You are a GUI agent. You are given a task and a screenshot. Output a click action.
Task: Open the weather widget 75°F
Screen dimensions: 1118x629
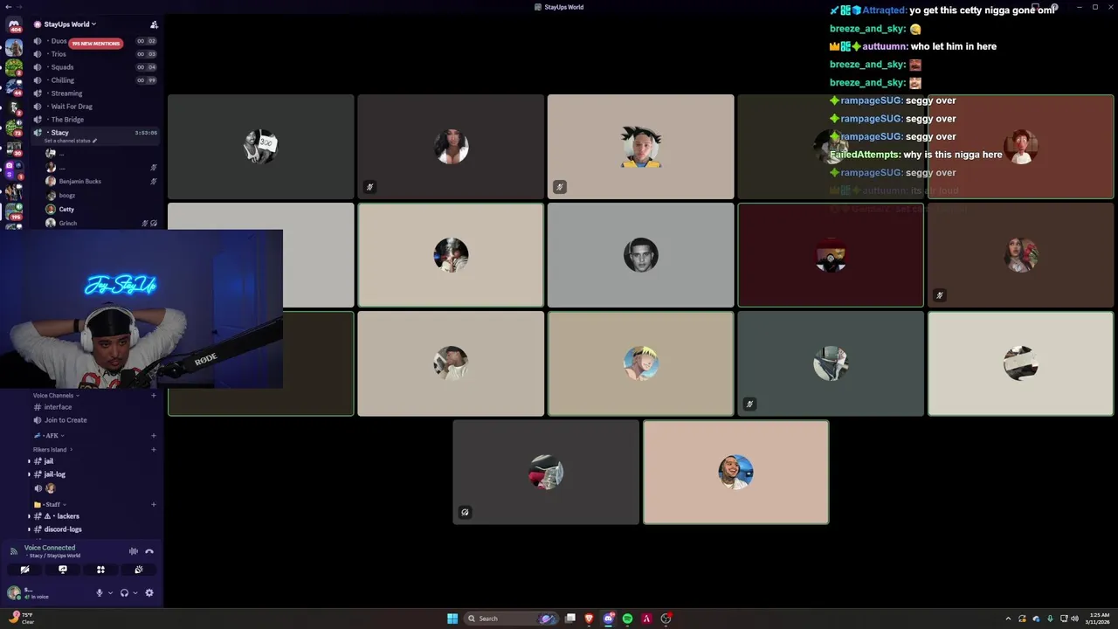tap(22, 619)
